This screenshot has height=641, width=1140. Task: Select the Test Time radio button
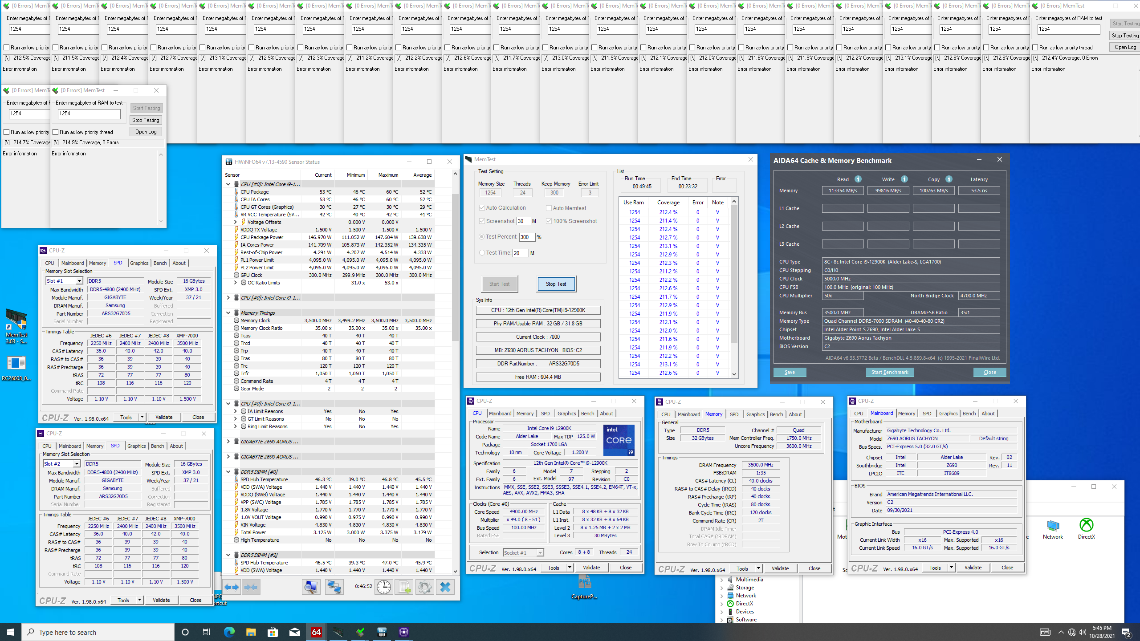481,253
